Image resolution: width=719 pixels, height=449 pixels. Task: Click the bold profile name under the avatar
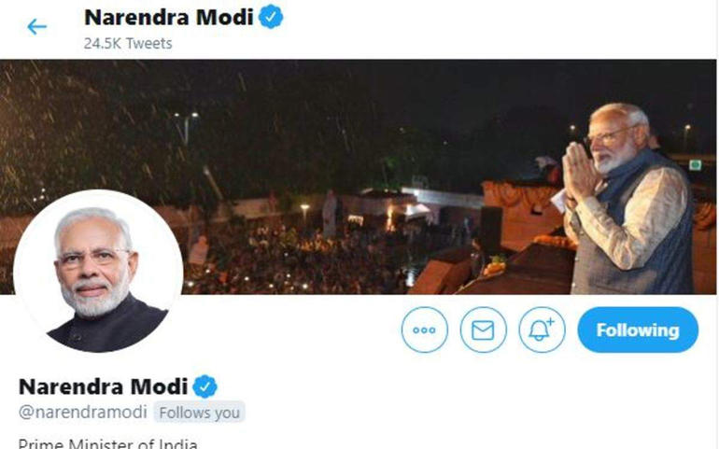pyautogui.click(x=103, y=386)
